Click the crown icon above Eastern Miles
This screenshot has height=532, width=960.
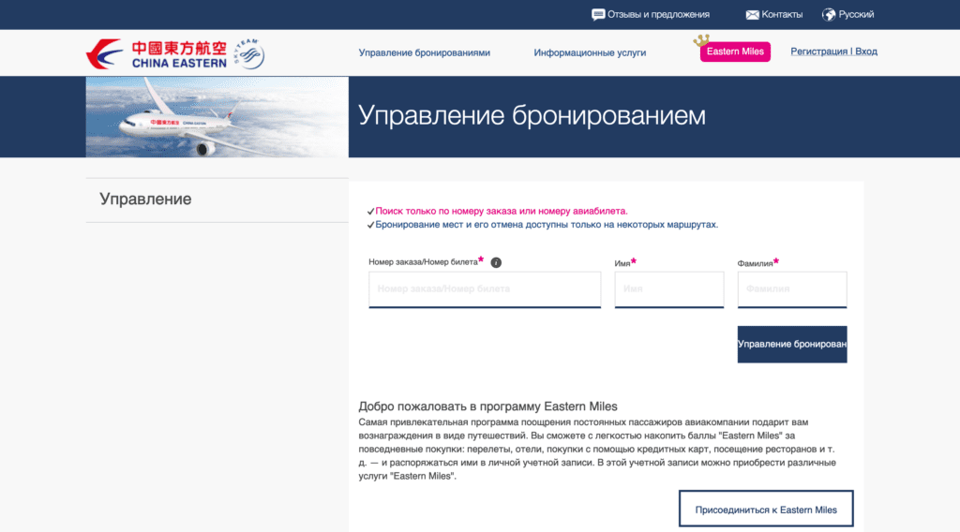[701, 40]
